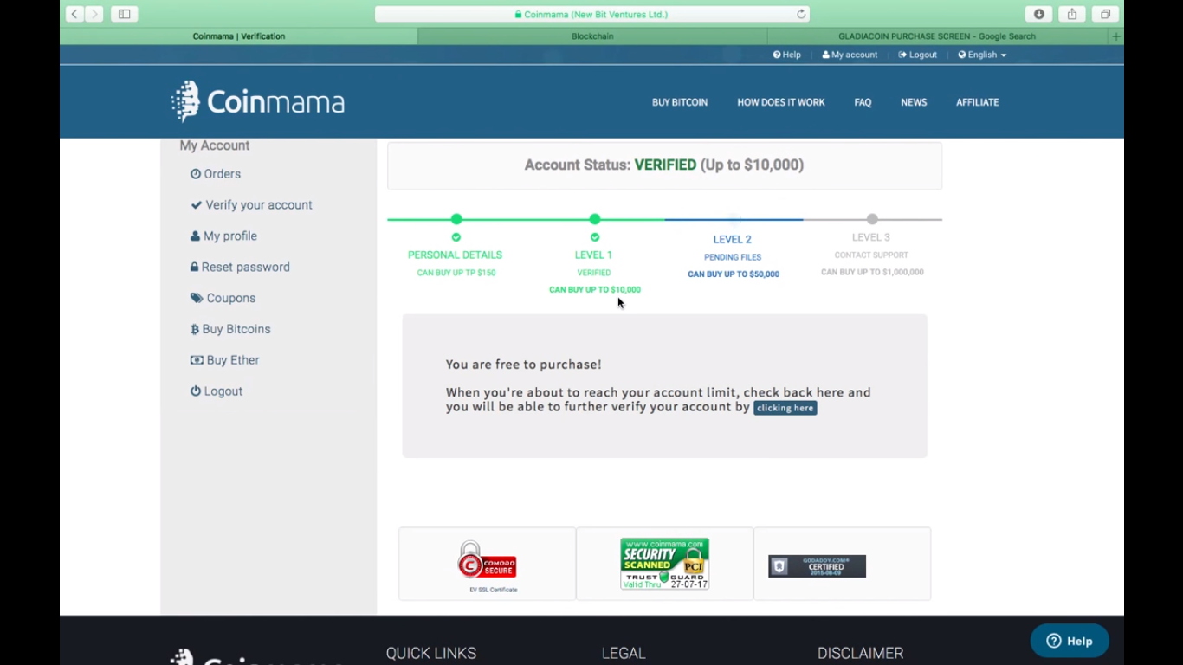
Task: Open the English language dropdown
Action: coord(982,55)
